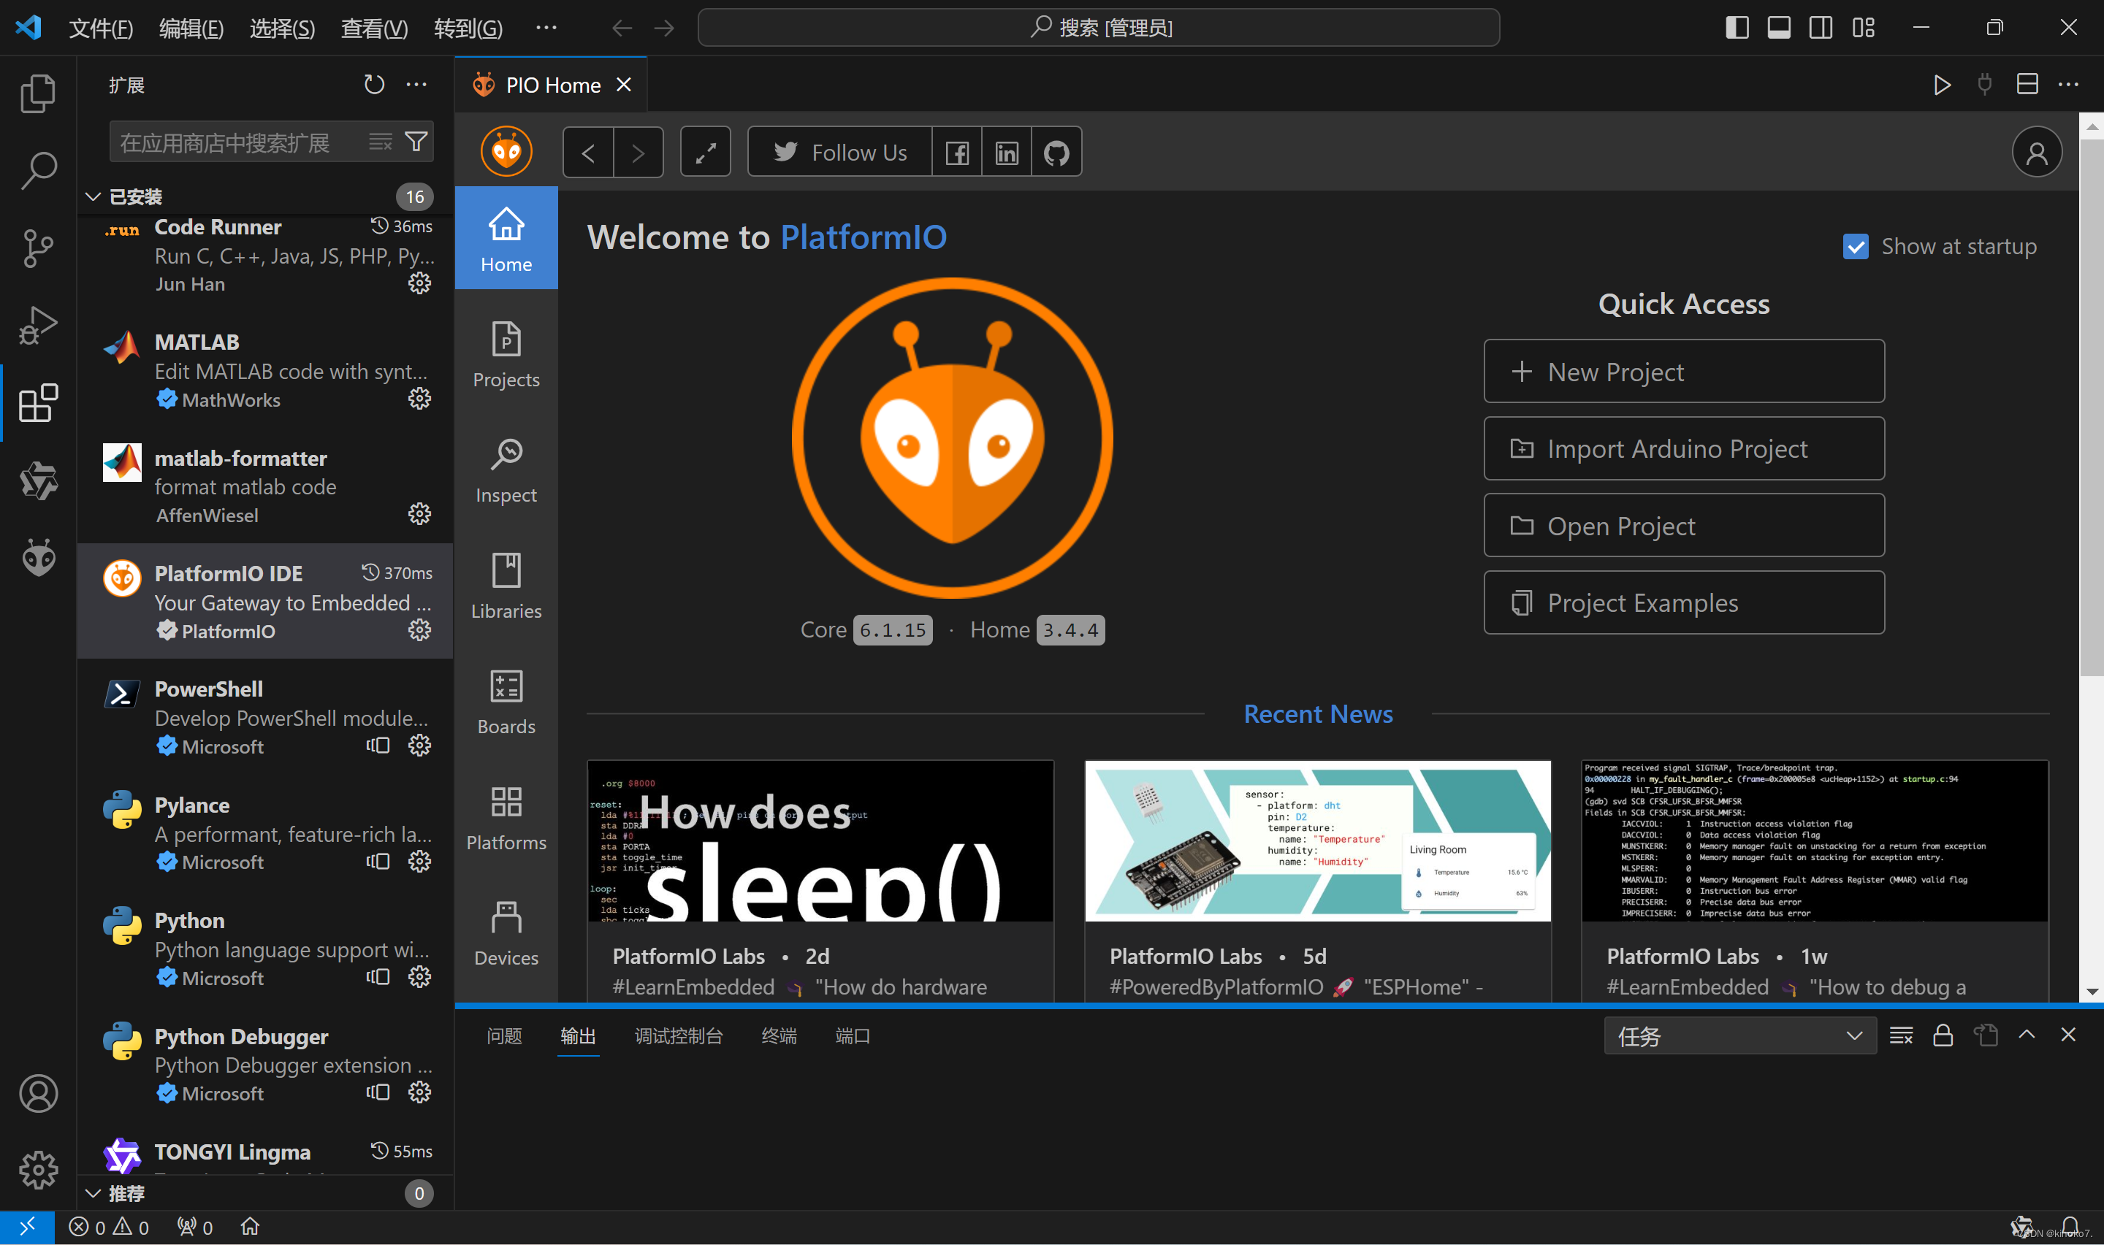Clear output panel contents

[x=1901, y=1035]
